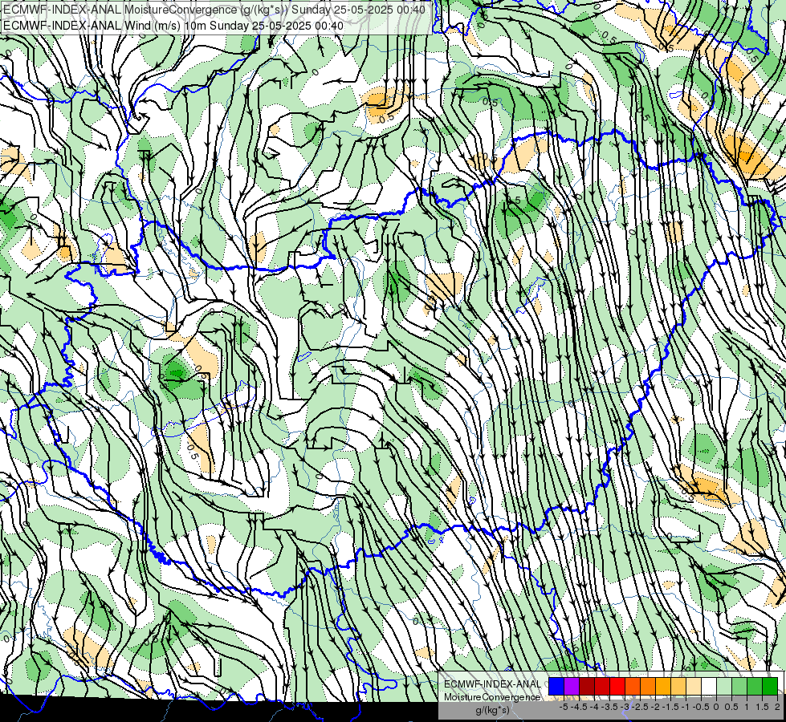This screenshot has width=786, height=722.
Task: Click the '2' tick label at legend end
Action: click(x=777, y=707)
